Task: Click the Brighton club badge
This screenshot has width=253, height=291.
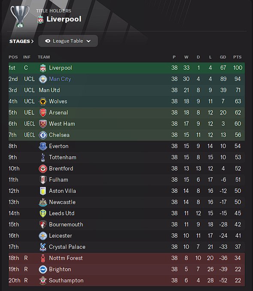Action: (43, 269)
